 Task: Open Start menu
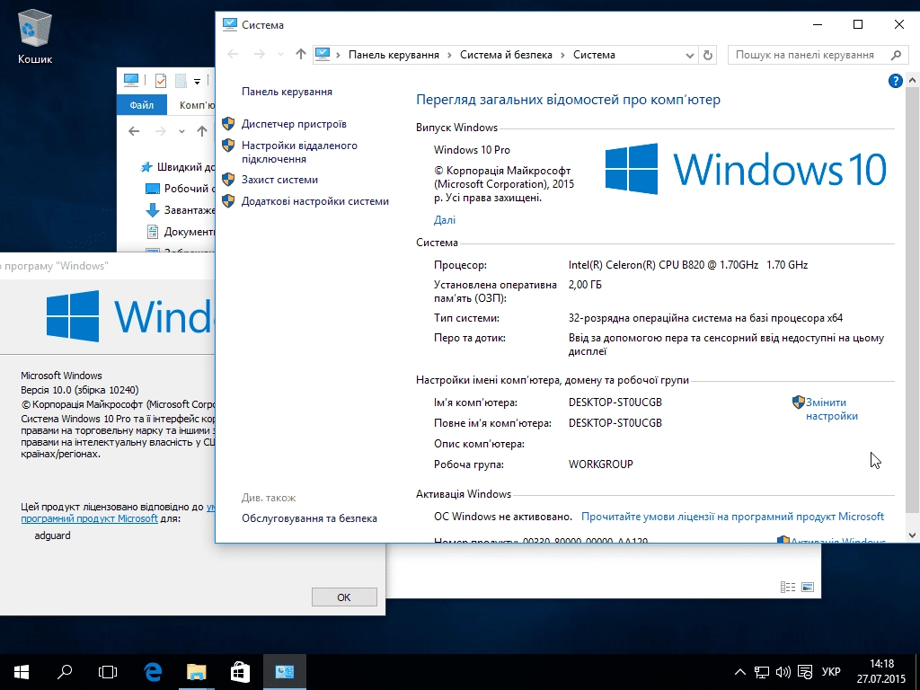coord(22,672)
